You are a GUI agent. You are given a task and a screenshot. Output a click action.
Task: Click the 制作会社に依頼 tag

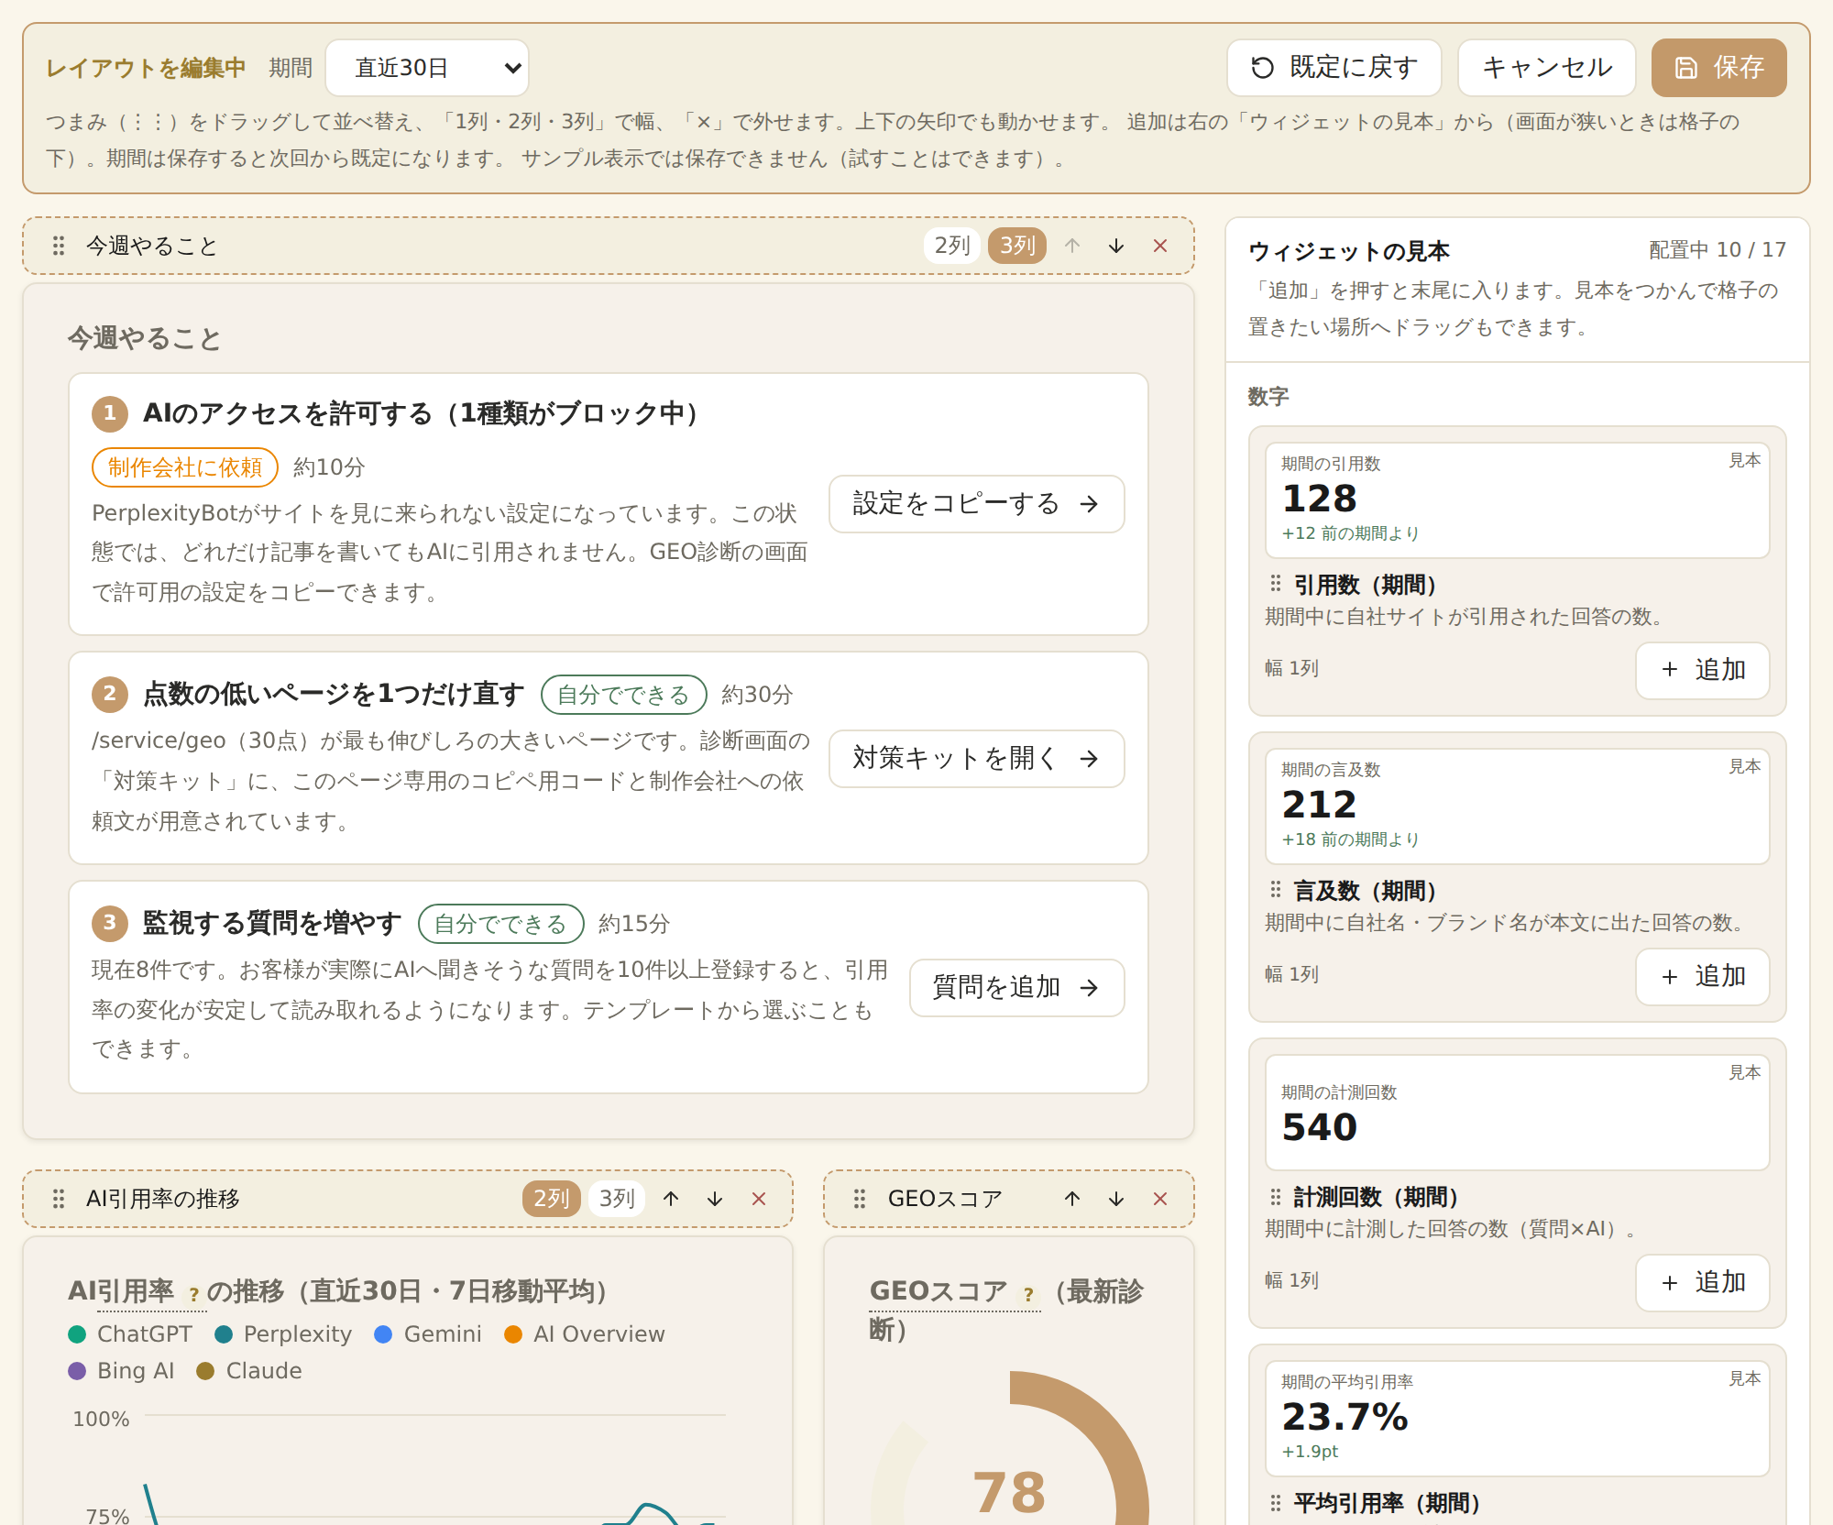click(x=185, y=467)
